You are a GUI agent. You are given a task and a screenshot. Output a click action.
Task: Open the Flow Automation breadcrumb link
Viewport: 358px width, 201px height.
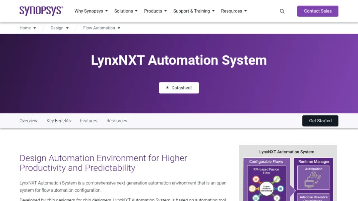tap(99, 28)
